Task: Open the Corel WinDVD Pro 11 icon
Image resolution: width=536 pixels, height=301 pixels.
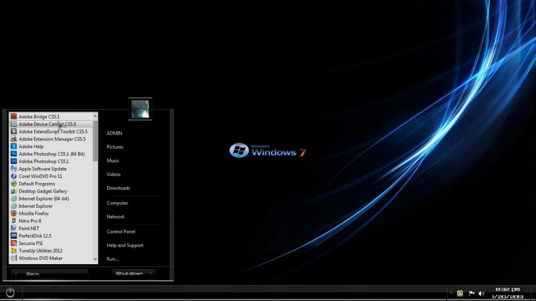Action: point(14,176)
